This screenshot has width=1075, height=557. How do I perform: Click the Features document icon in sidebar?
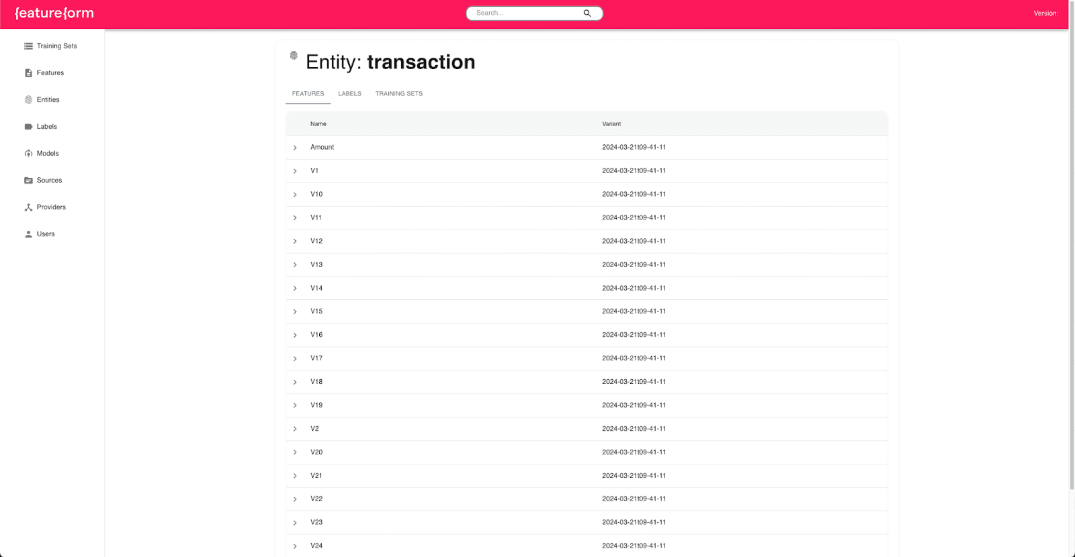(x=28, y=73)
